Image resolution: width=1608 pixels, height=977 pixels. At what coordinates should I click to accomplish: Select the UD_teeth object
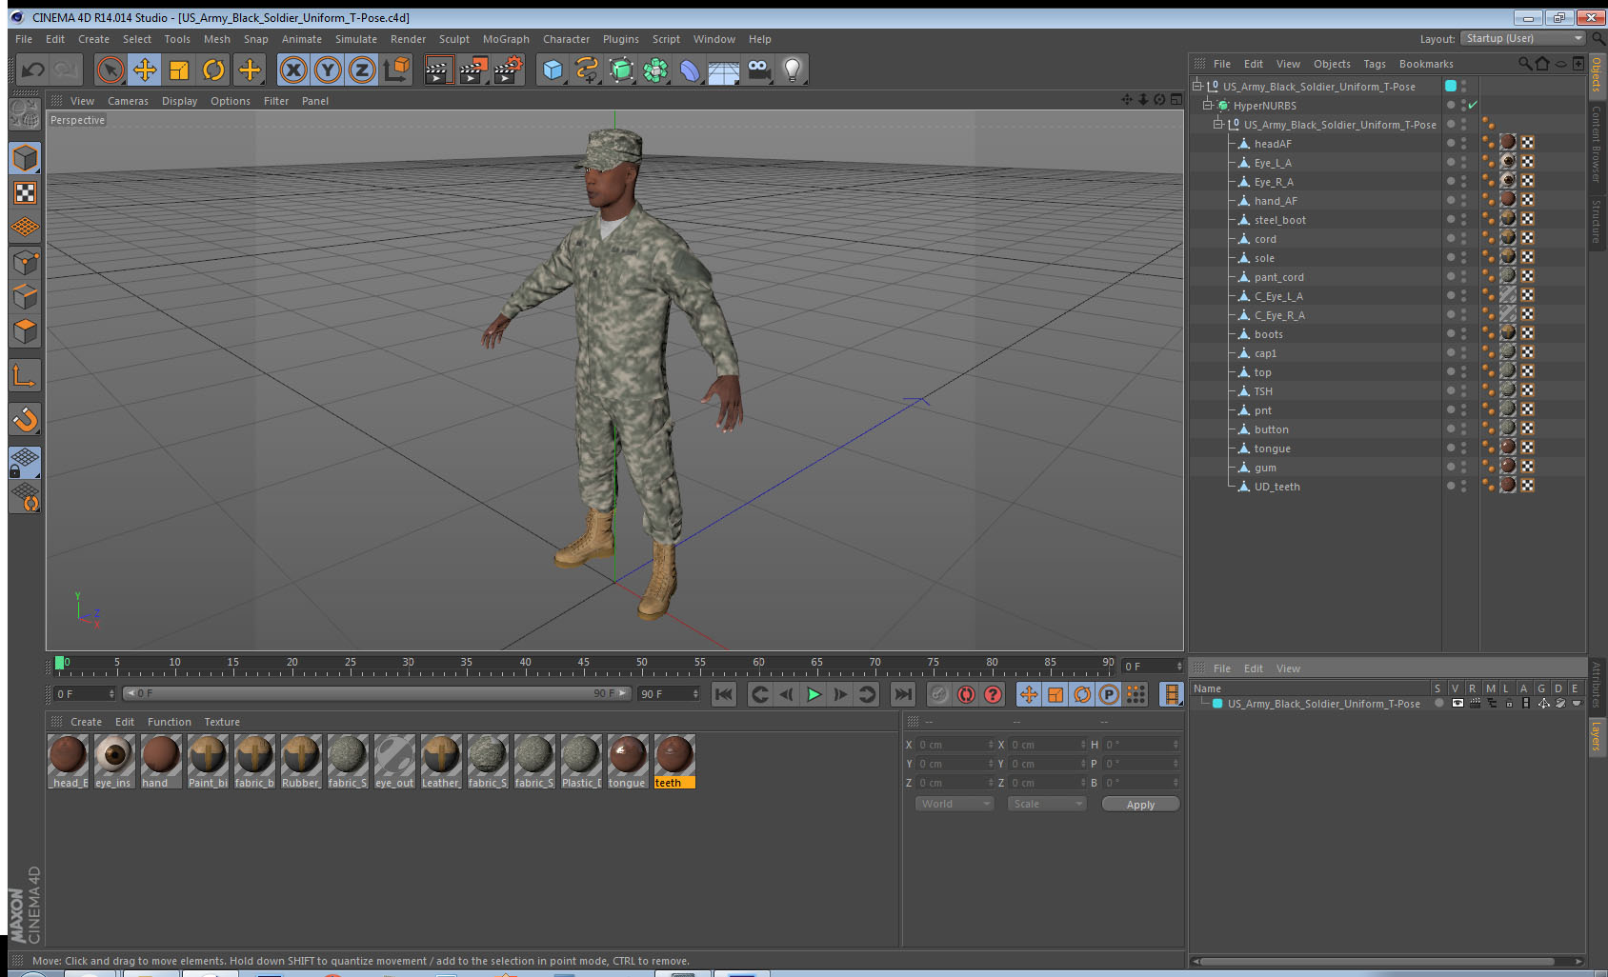pos(1276,487)
